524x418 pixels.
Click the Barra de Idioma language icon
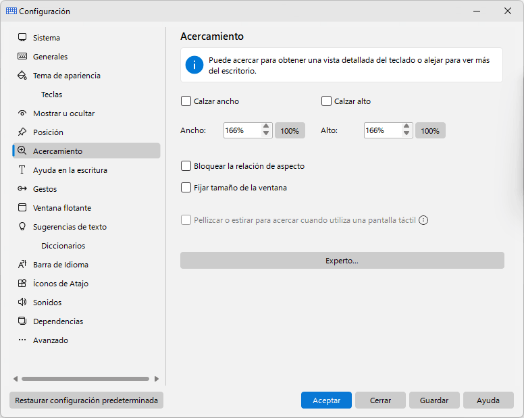point(22,264)
